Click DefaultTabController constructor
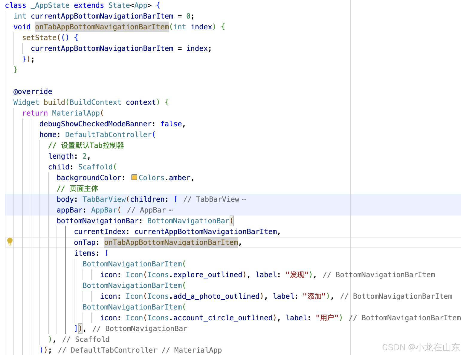Screen dimensions: 461x355 (108, 135)
